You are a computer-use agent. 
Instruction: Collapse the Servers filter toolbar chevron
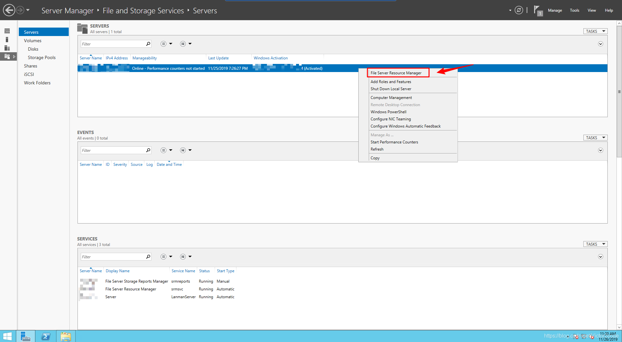click(600, 43)
